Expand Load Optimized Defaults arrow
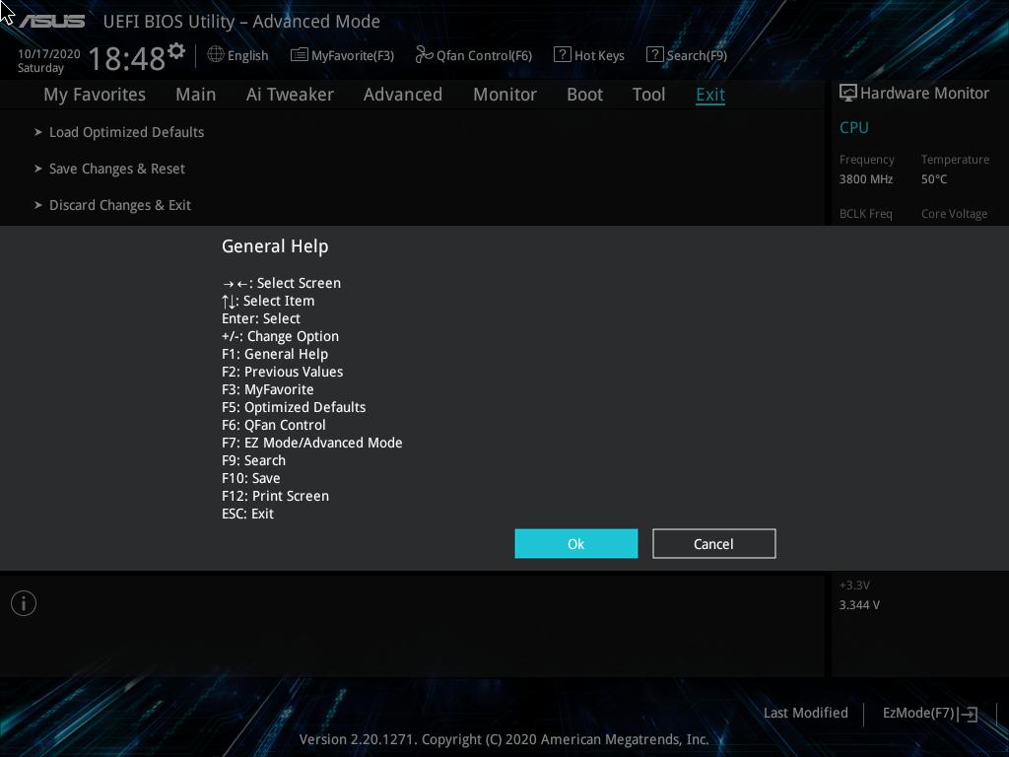 click(x=38, y=132)
